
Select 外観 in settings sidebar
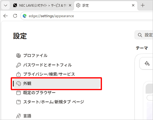pyautogui.click(x=57, y=84)
